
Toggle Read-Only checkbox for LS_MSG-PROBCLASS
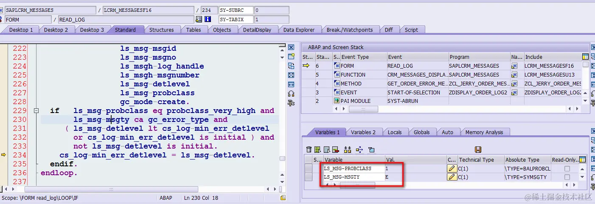[x=567, y=169]
